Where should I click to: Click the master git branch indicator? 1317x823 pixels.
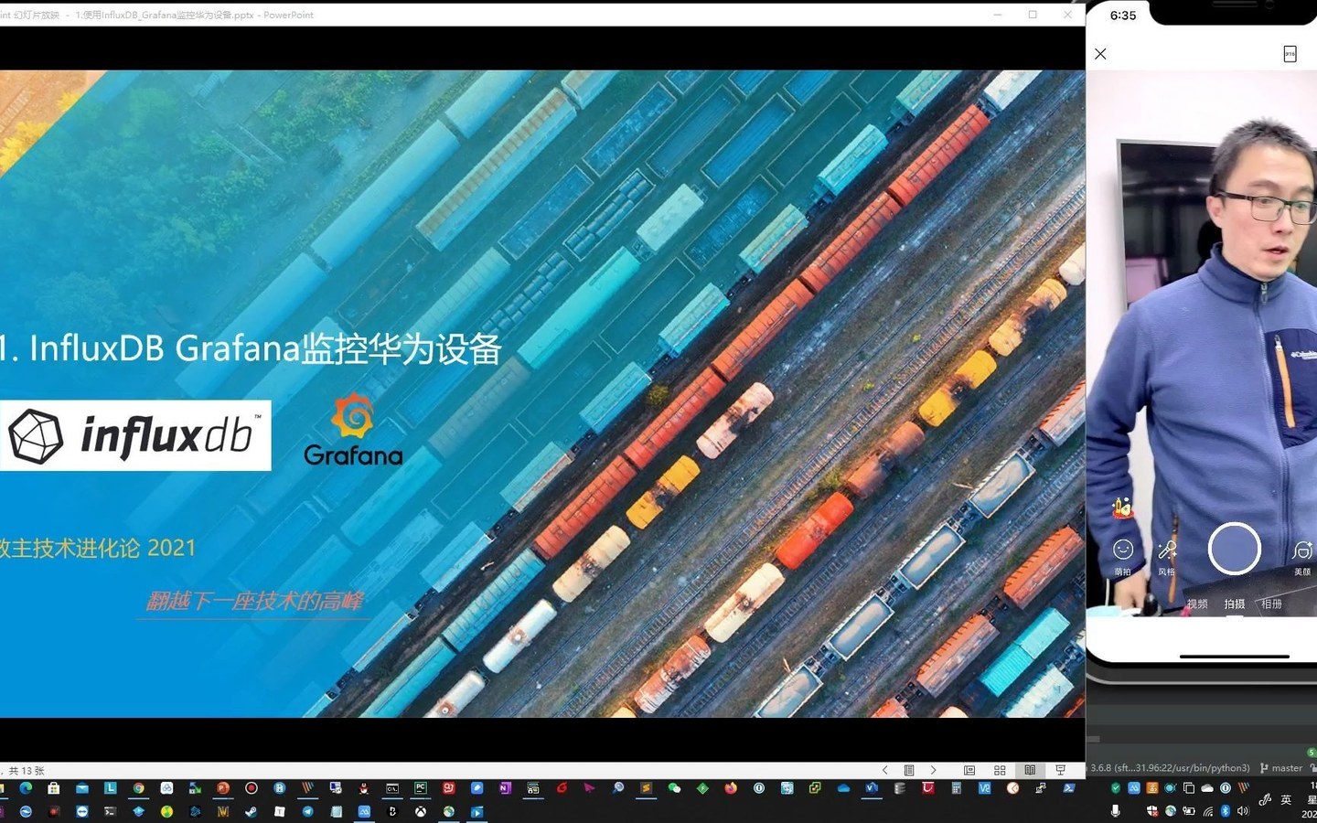[1280, 768]
